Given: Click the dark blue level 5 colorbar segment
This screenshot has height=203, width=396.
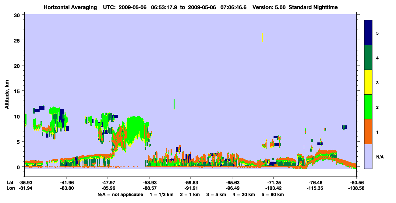Looking at the screenshot, I should point(368,33).
